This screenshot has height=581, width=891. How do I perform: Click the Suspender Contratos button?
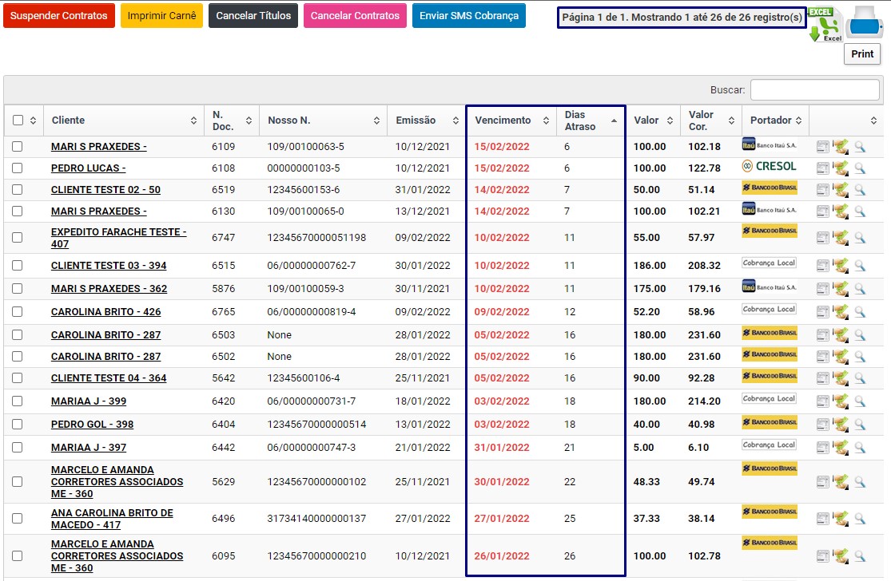point(59,16)
